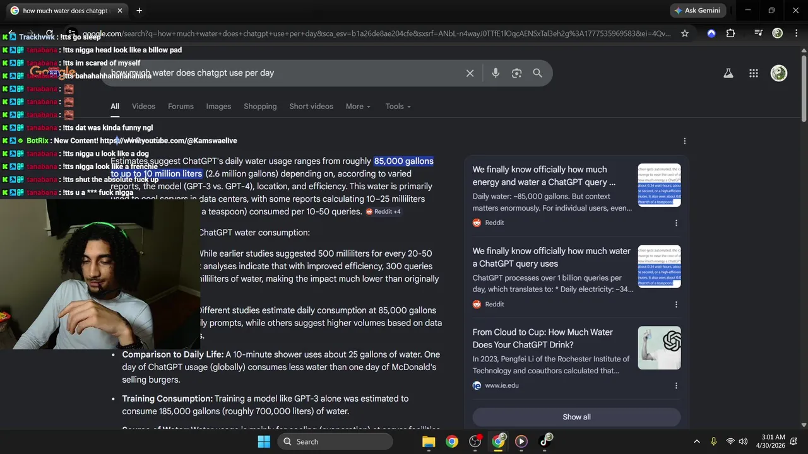Viewport: 808px width, 454px height.
Task: Open File Explorer from taskbar
Action: (x=429, y=441)
